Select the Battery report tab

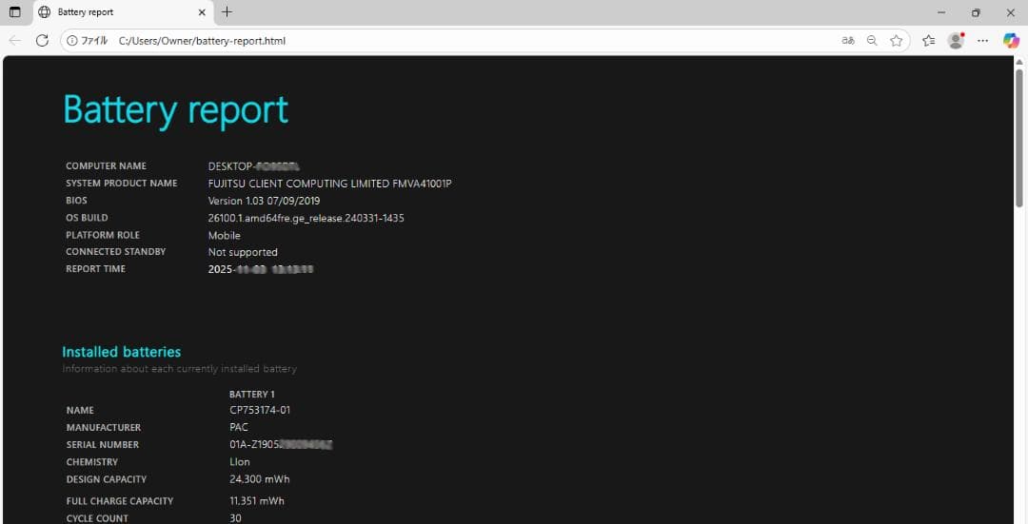[x=114, y=12]
